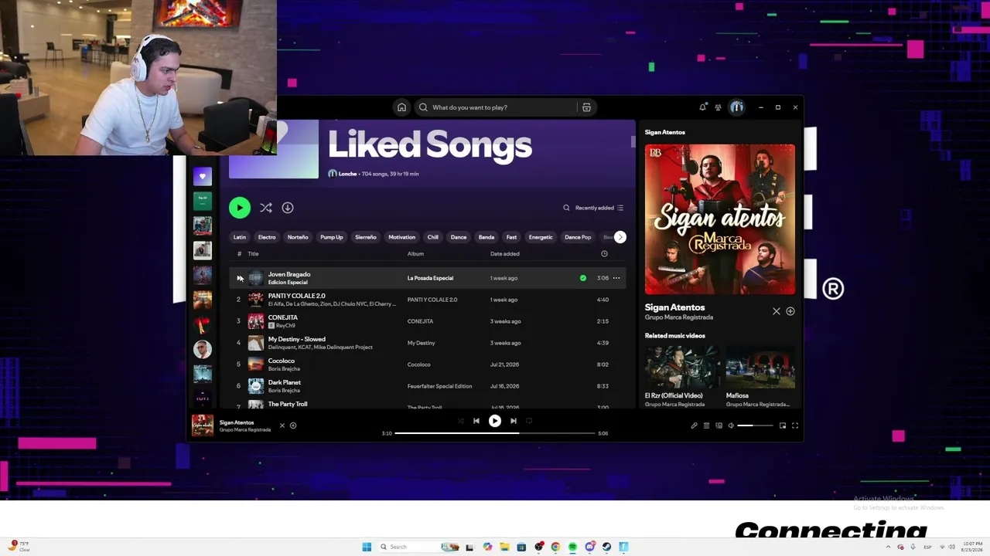Sort the song list by duration clock icon

click(604, 254)
